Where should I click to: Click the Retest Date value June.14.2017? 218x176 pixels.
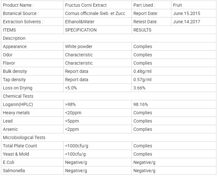(x=187, y=22)
